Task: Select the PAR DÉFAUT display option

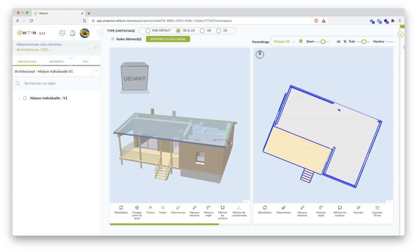Action: pyautogui.click(x=147, y=31)
